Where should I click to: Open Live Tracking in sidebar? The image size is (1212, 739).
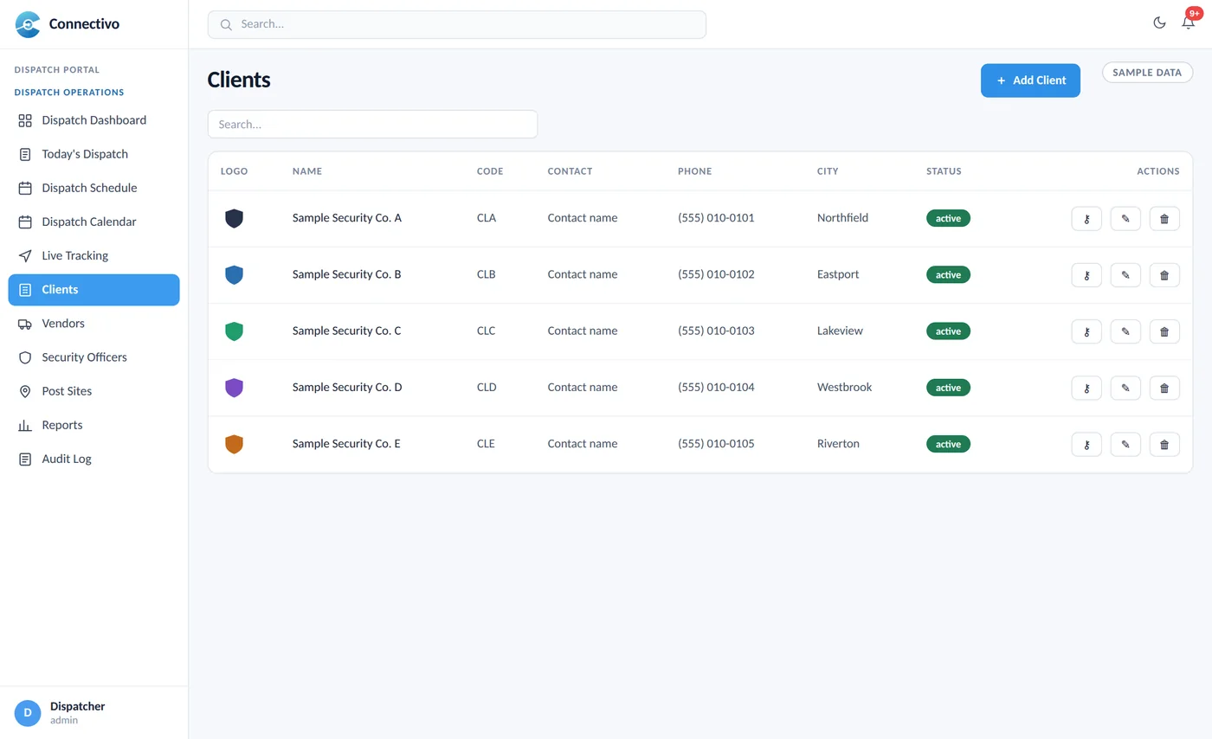click(x=93, y=255)
